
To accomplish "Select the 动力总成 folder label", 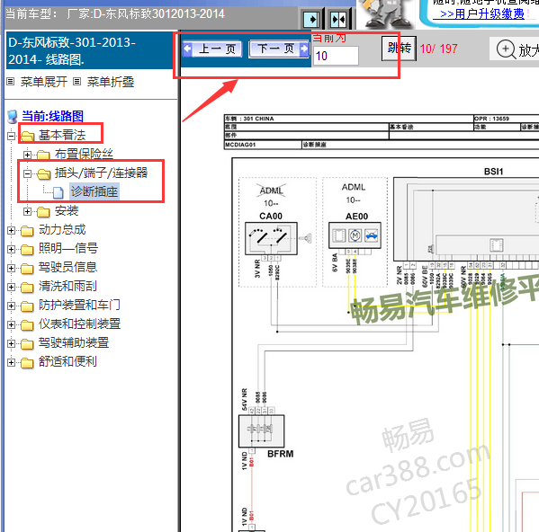I will point(62,229).
